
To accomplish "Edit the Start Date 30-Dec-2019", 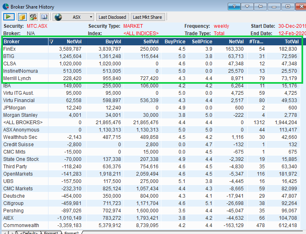I will click(292, 26).
